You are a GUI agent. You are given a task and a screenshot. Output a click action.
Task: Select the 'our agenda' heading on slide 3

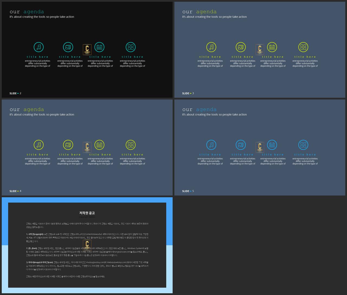pos(200,12)
